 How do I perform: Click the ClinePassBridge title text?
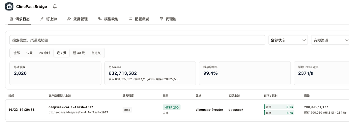pyautogui.click(x=31, y=7)
